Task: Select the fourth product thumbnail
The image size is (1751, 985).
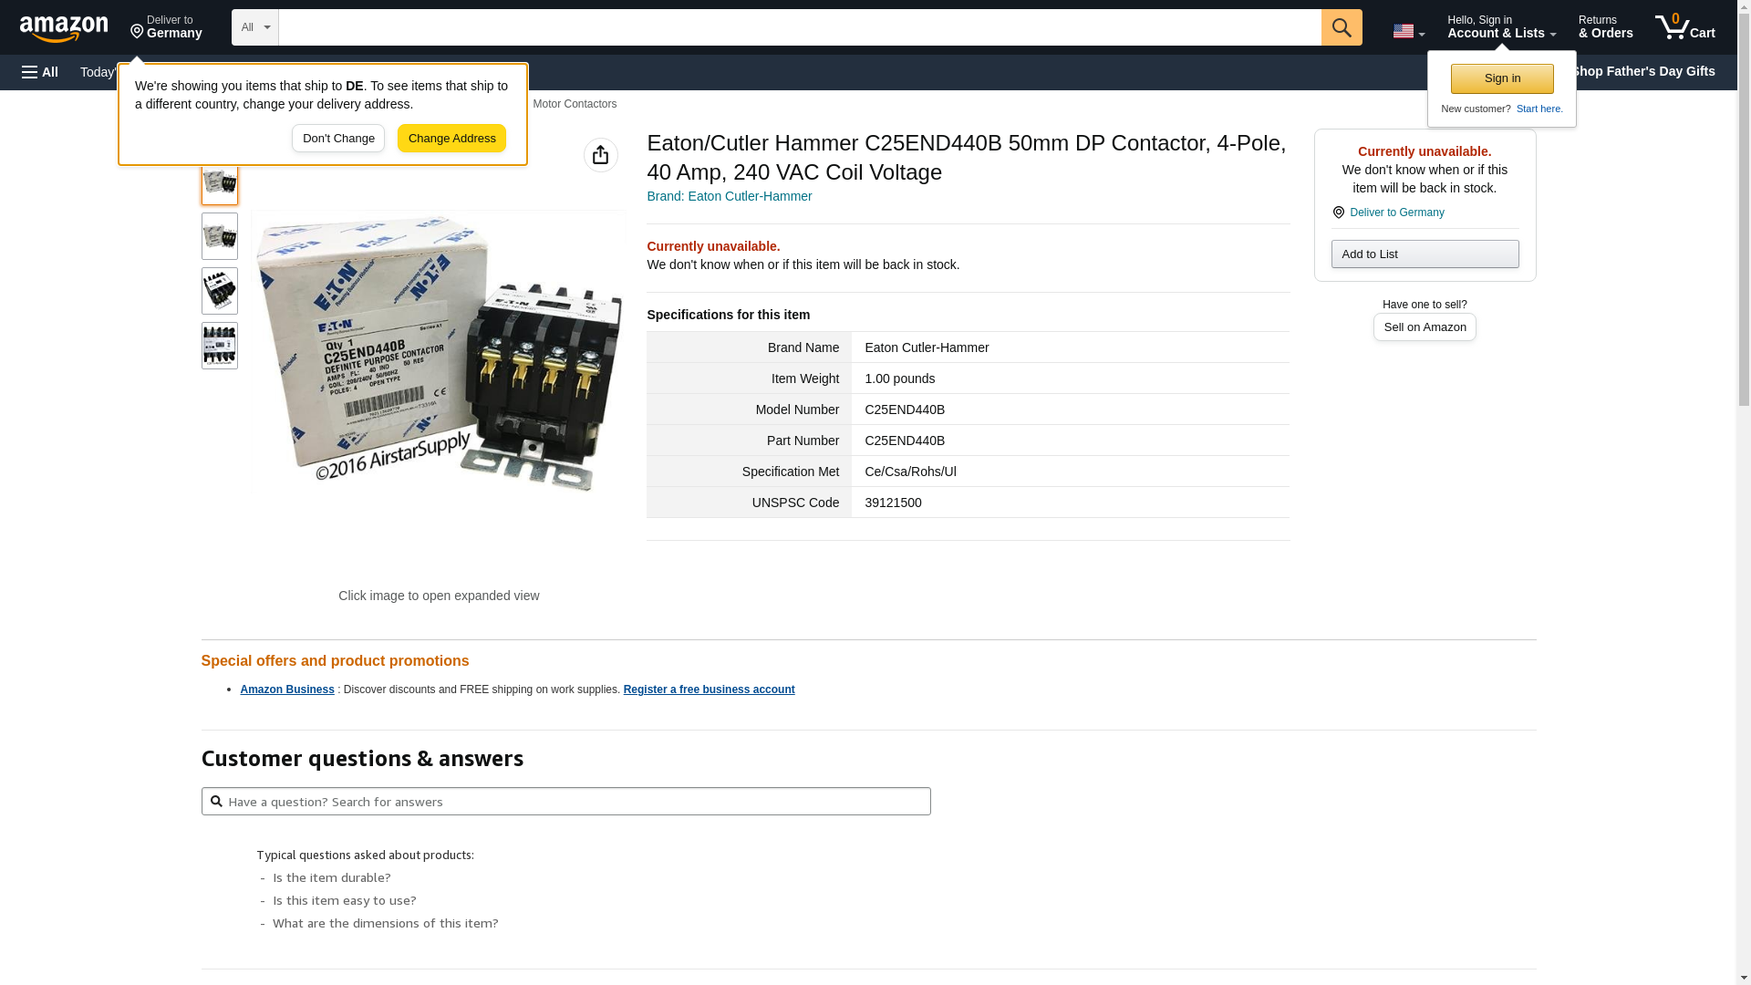Action: pos(219,346)
